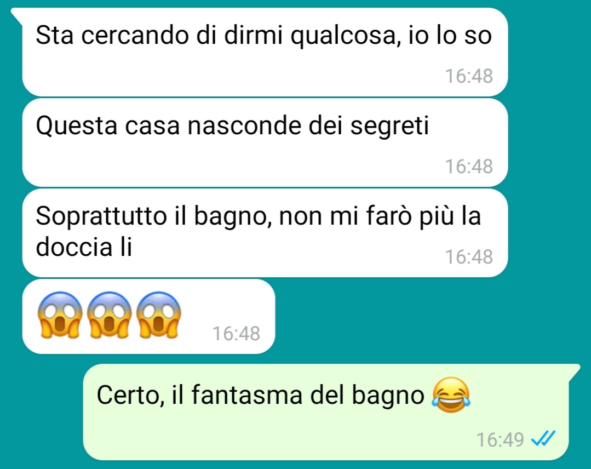Tap the laughing tears emoji

pyautogui.click(x=451, y=394)
